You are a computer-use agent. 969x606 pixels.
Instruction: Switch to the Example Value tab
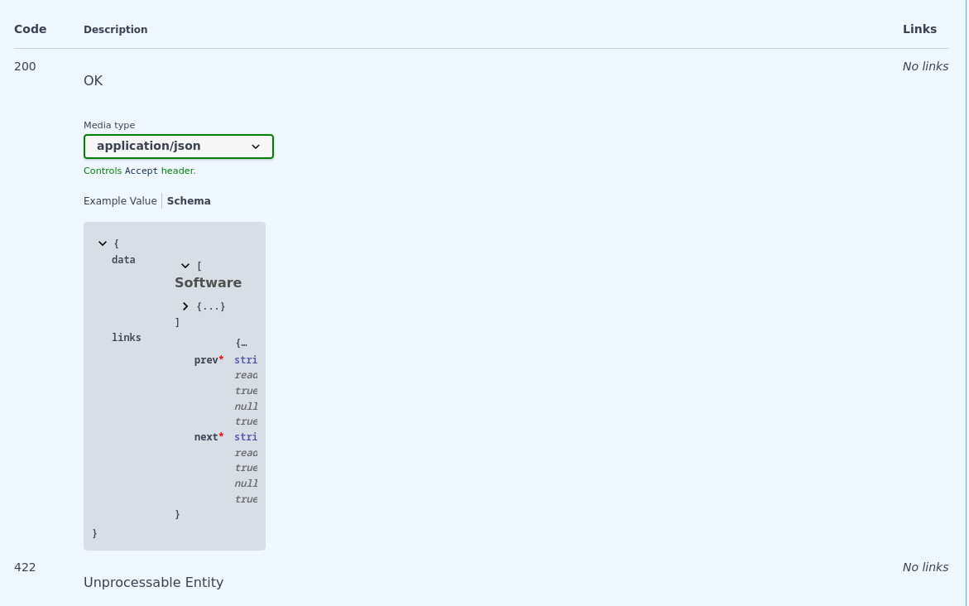click(120, 200)
